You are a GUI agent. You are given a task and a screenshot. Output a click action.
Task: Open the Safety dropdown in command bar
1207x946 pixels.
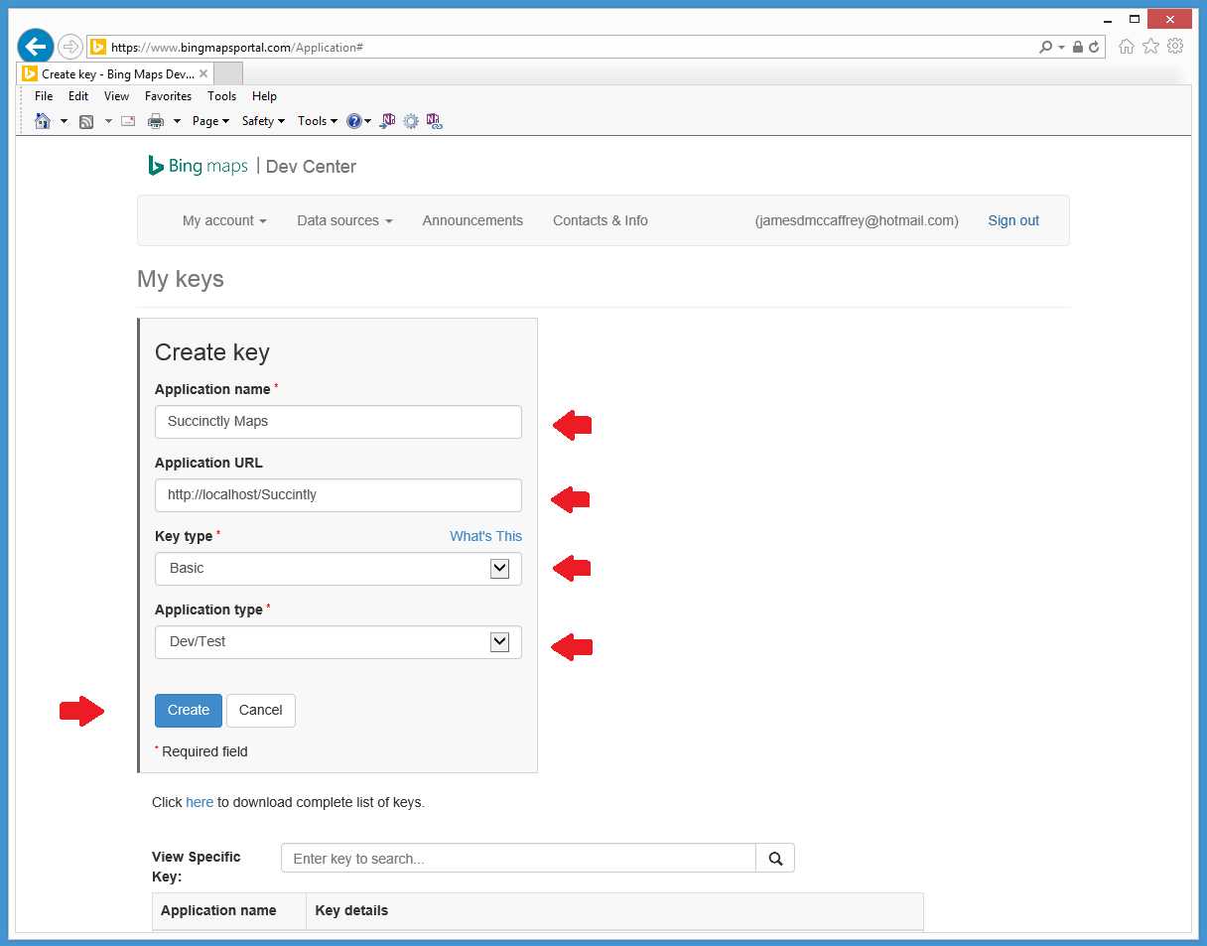point(263,121)
